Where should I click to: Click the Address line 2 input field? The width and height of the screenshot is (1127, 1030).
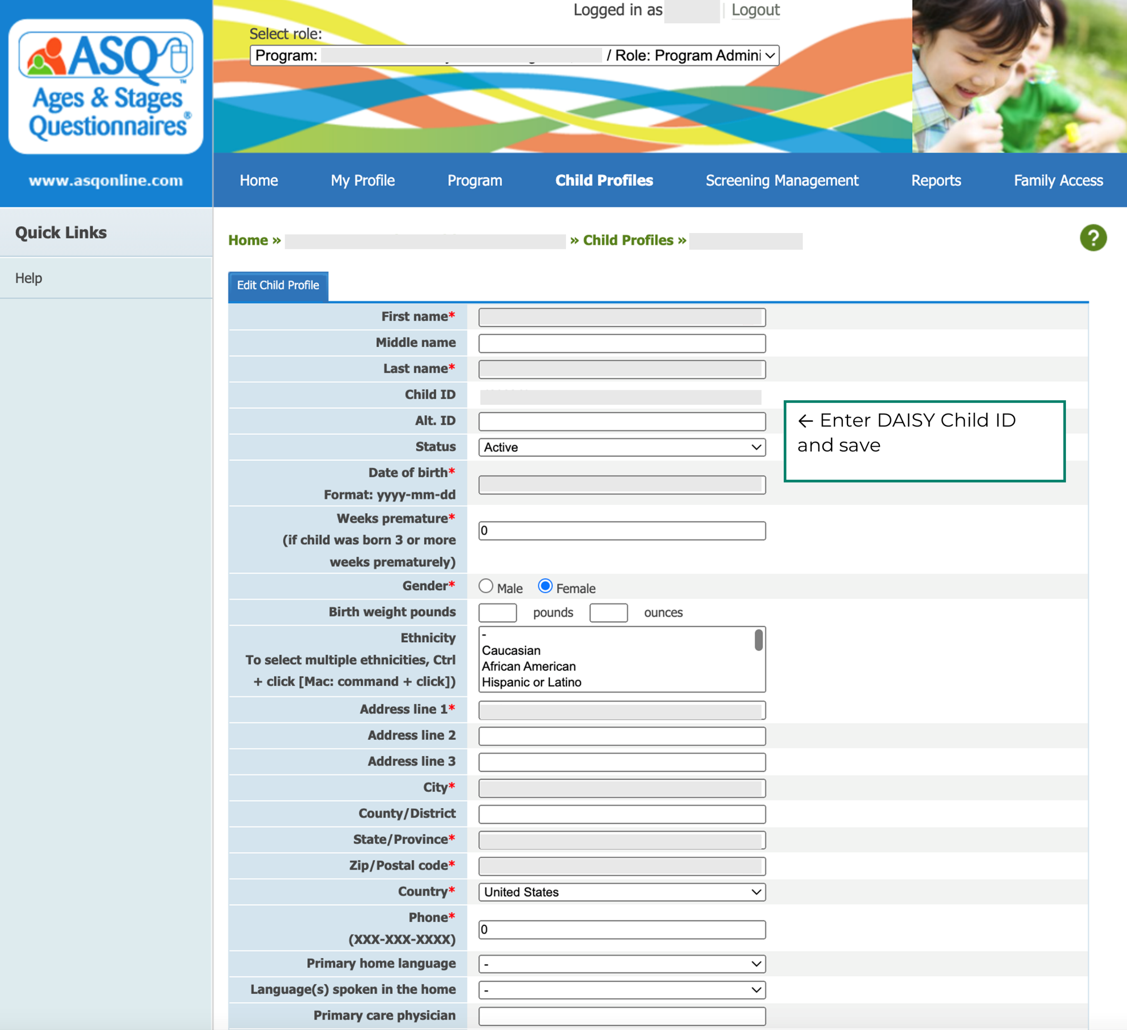(622, 736)
